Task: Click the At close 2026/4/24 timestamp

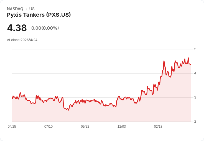Action: 22,40
